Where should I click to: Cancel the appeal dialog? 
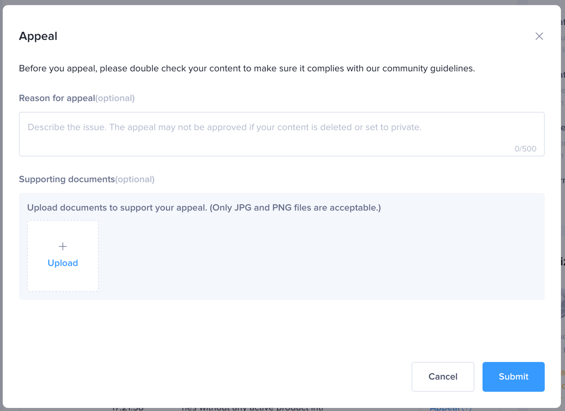(443, 377)
